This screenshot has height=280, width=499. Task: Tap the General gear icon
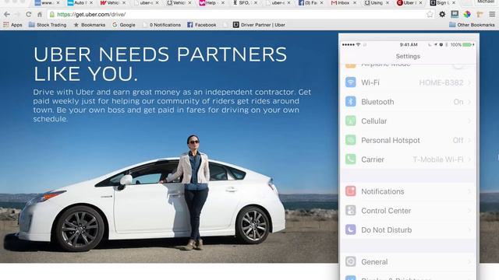351,261
